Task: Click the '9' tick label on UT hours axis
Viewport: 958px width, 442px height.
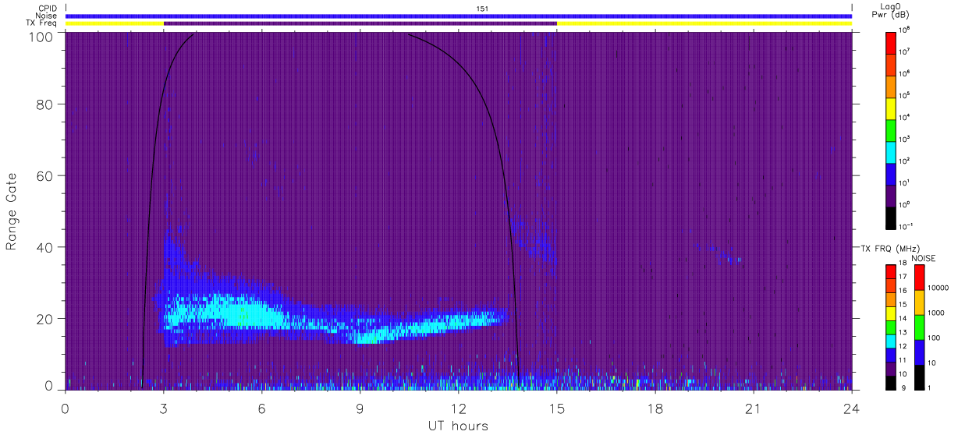Action: pos(360,408)
